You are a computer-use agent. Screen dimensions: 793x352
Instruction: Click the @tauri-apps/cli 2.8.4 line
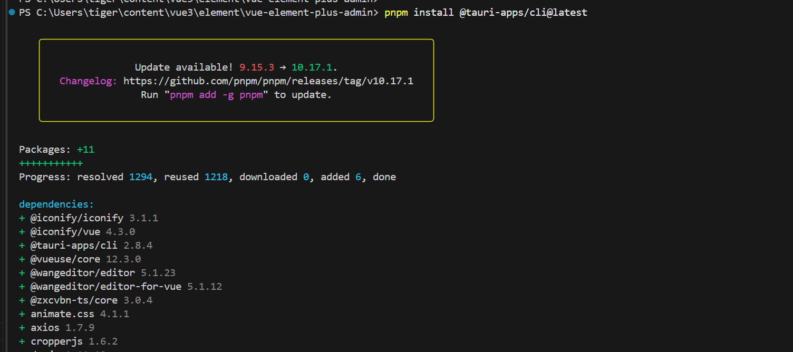(86, 246)
